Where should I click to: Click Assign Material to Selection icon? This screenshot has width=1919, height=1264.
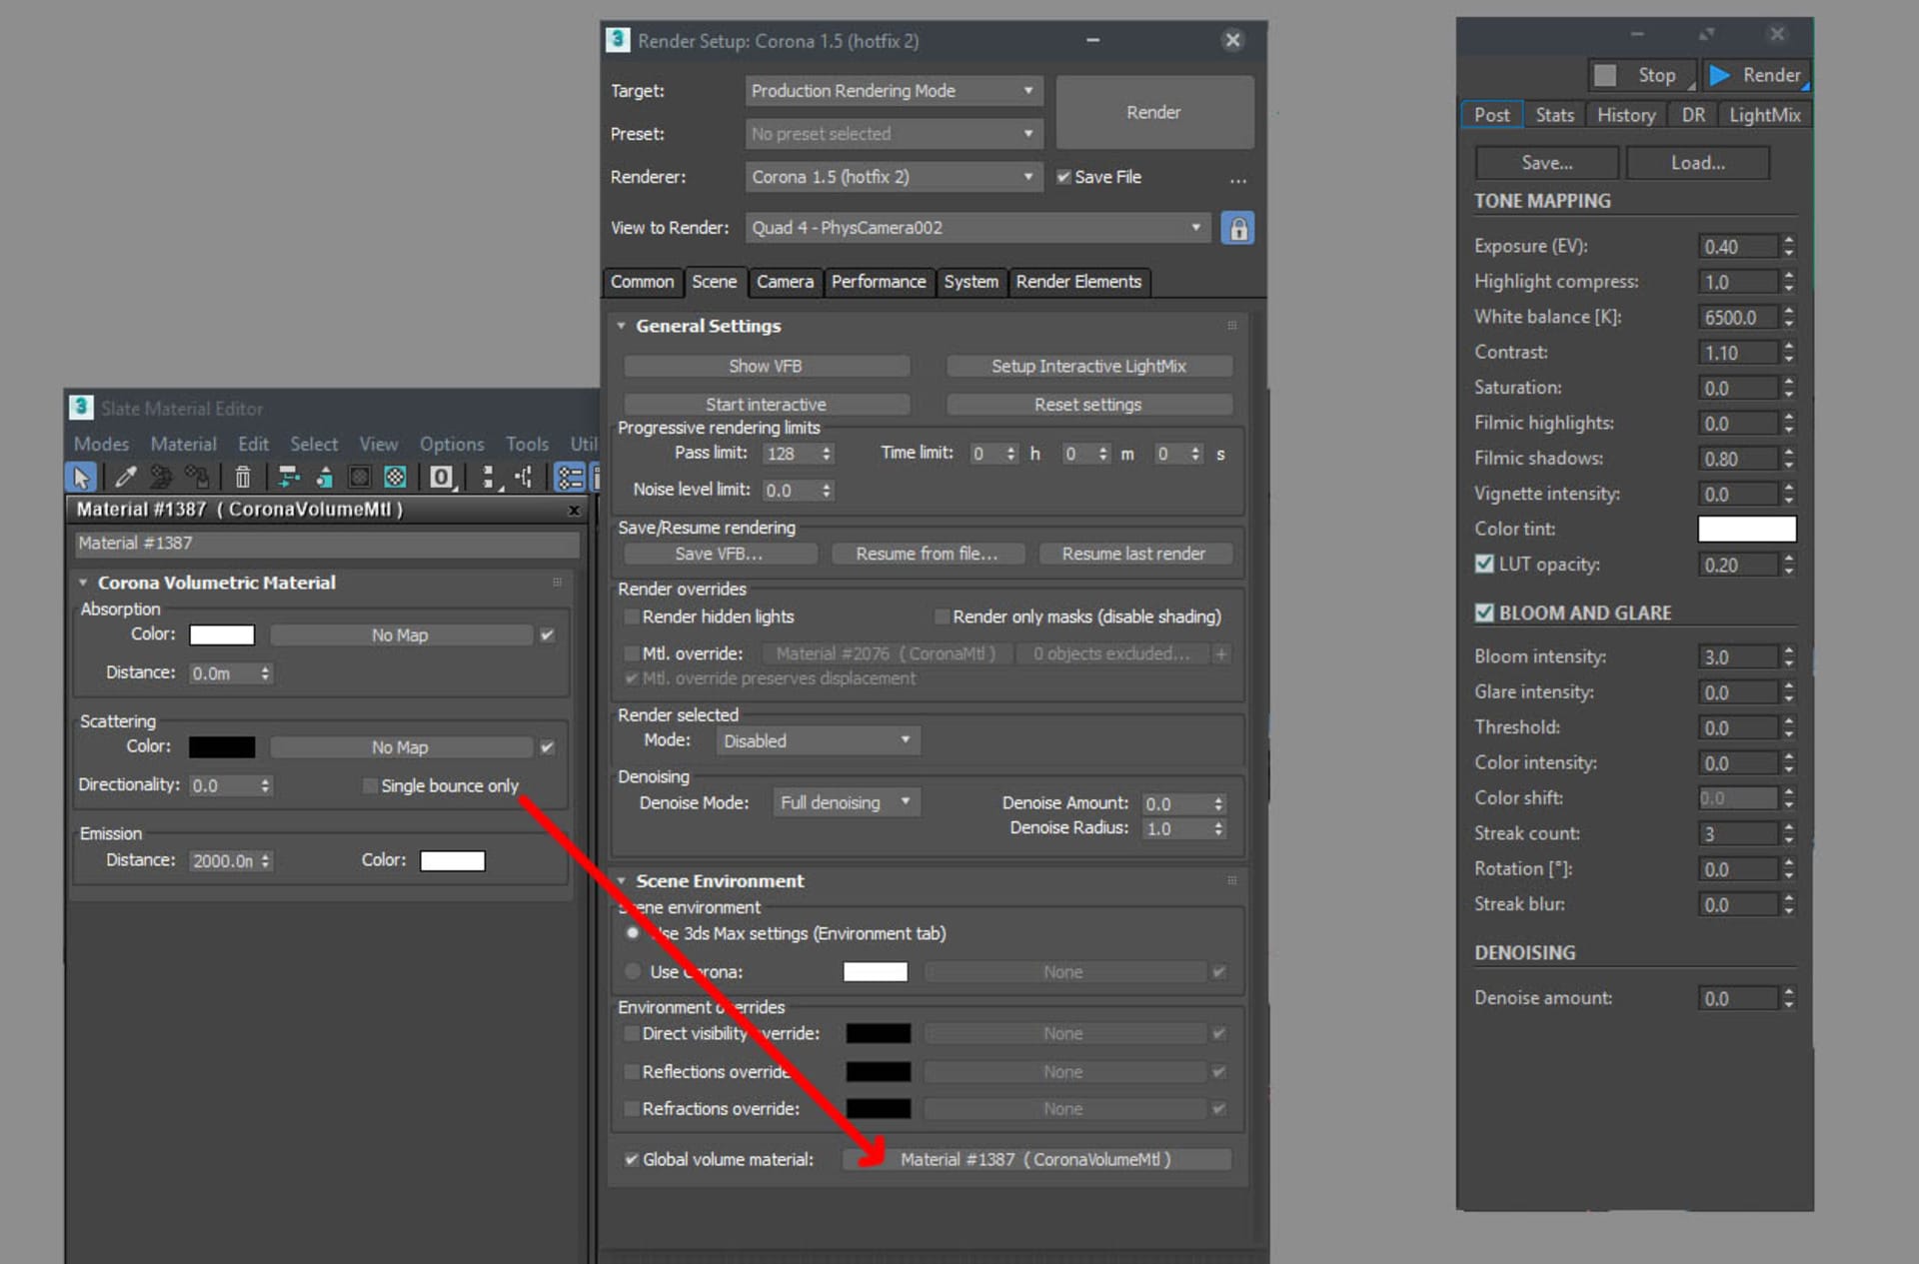click(197, 478)
